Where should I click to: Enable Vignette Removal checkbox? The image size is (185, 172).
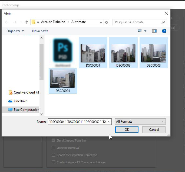(x=54, y=148)
